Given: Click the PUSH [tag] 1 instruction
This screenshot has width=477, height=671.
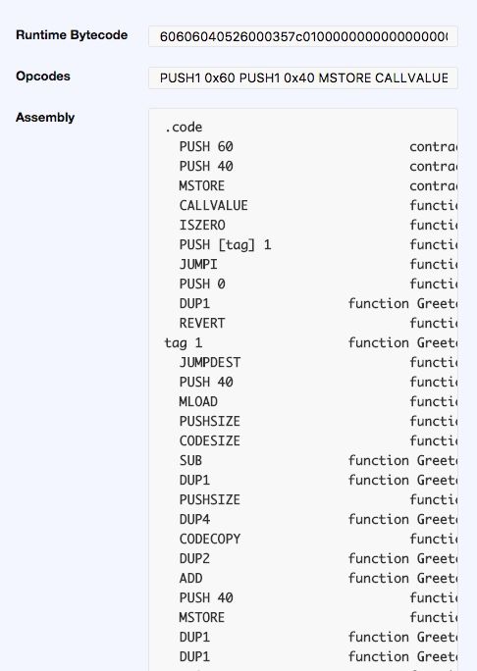Looking at the screenshot, I should 225,245.
